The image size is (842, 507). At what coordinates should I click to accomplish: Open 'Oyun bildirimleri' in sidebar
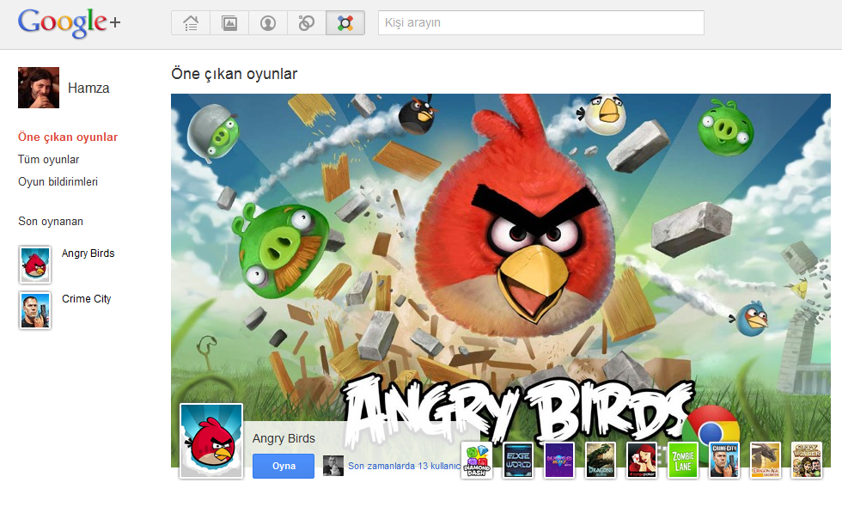[x=58, y=181]
